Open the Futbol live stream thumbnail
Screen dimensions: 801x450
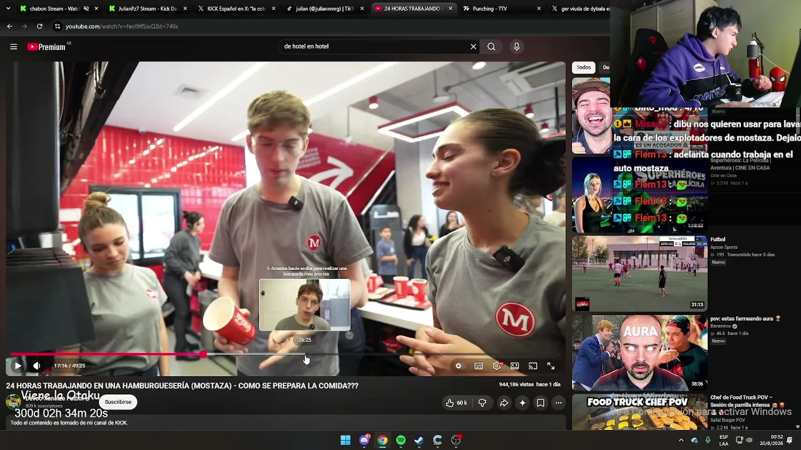pyautogui.click(x=640, y=273)
